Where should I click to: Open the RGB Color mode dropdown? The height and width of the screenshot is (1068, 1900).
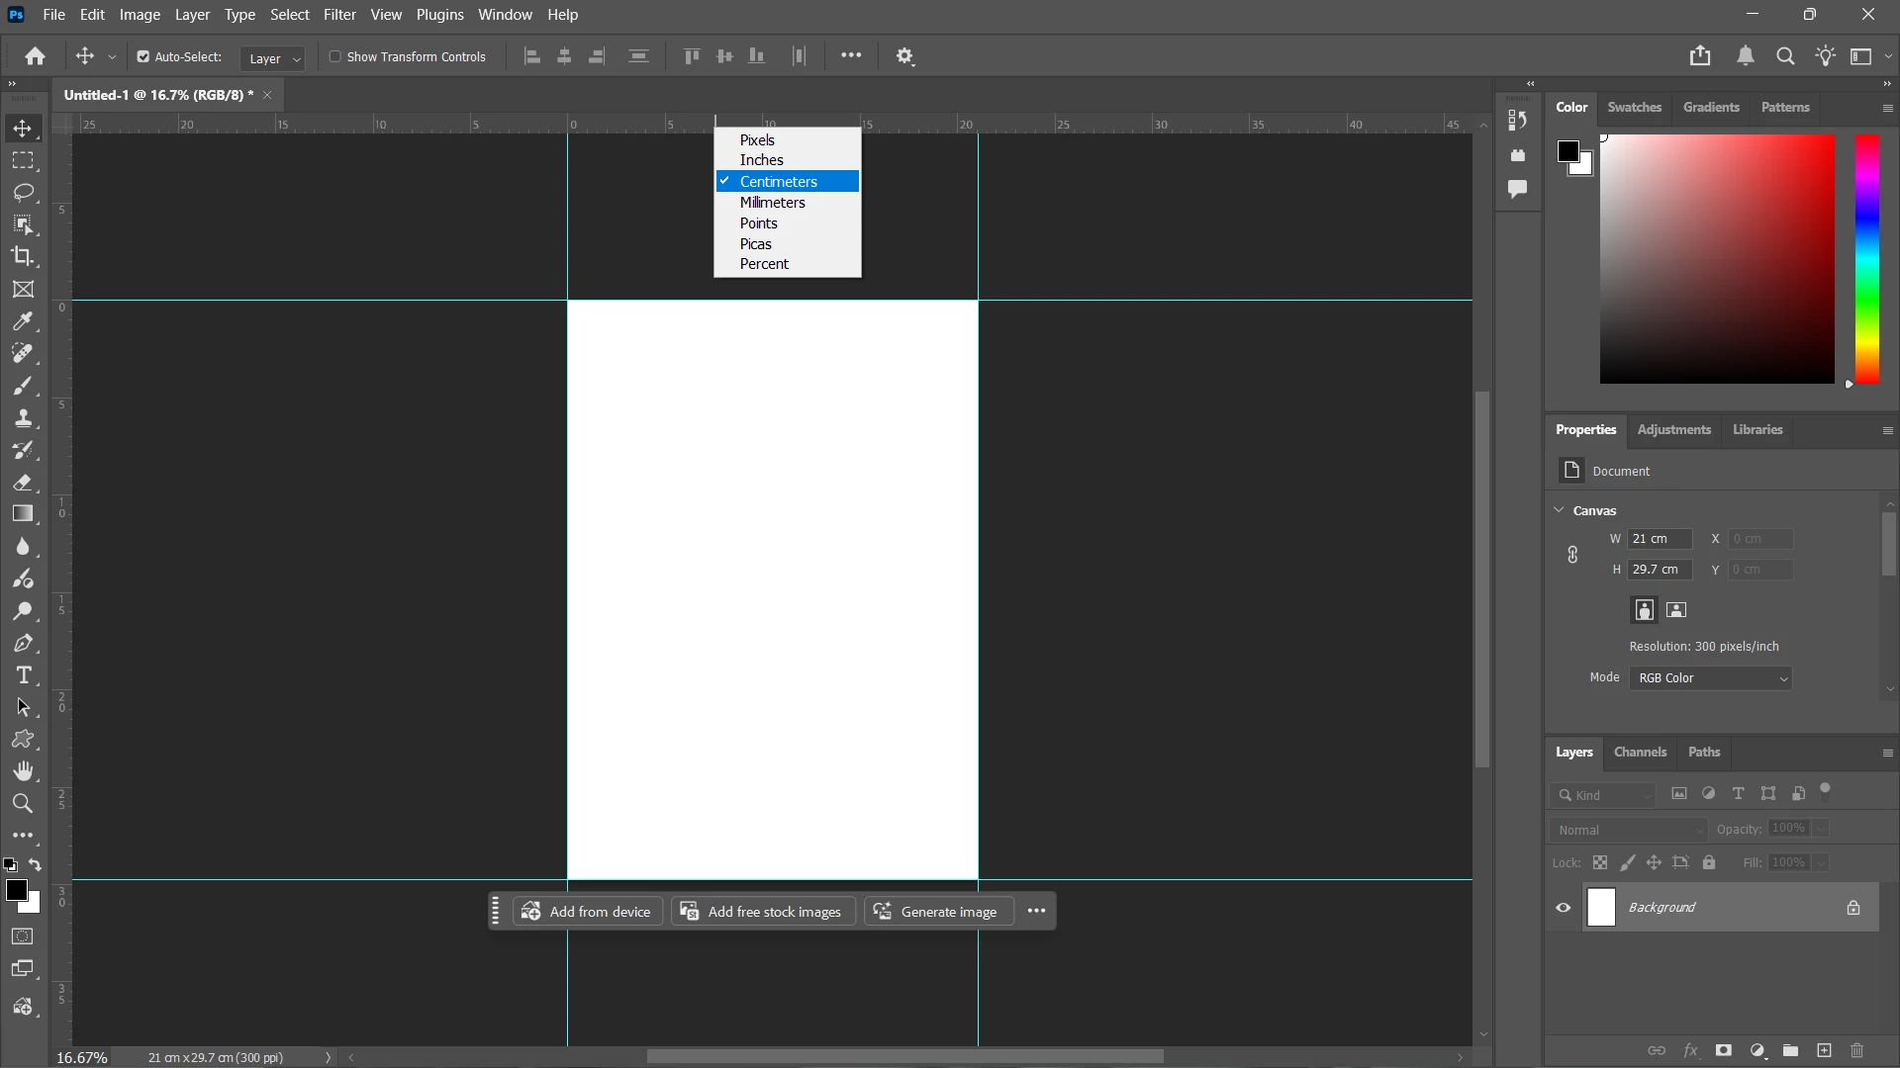[x=1711, y=678]
